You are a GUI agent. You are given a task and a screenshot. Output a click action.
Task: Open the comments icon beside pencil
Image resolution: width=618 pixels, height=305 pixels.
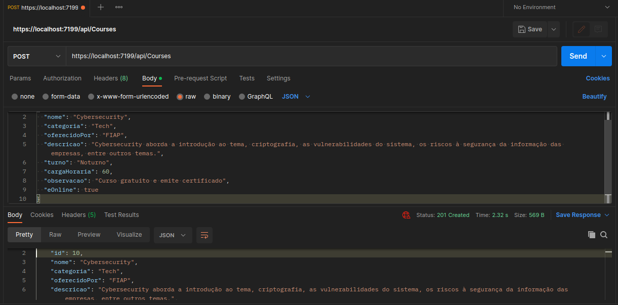click(599, 29)
